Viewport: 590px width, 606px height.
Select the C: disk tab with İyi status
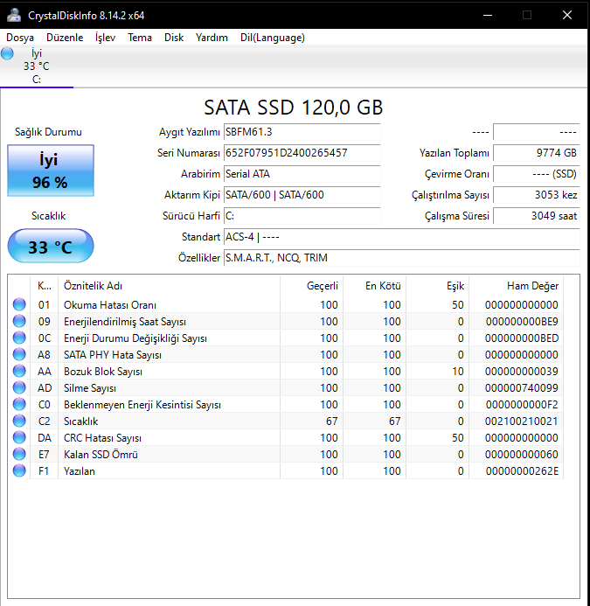(37, 66)
